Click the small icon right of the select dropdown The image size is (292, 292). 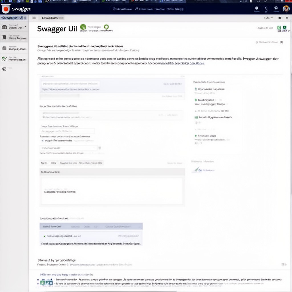pos(100,148)
